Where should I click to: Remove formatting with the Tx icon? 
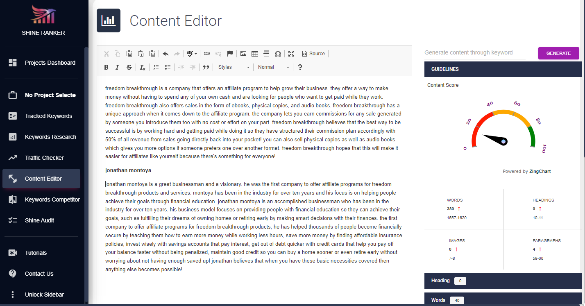click(142, 67)
